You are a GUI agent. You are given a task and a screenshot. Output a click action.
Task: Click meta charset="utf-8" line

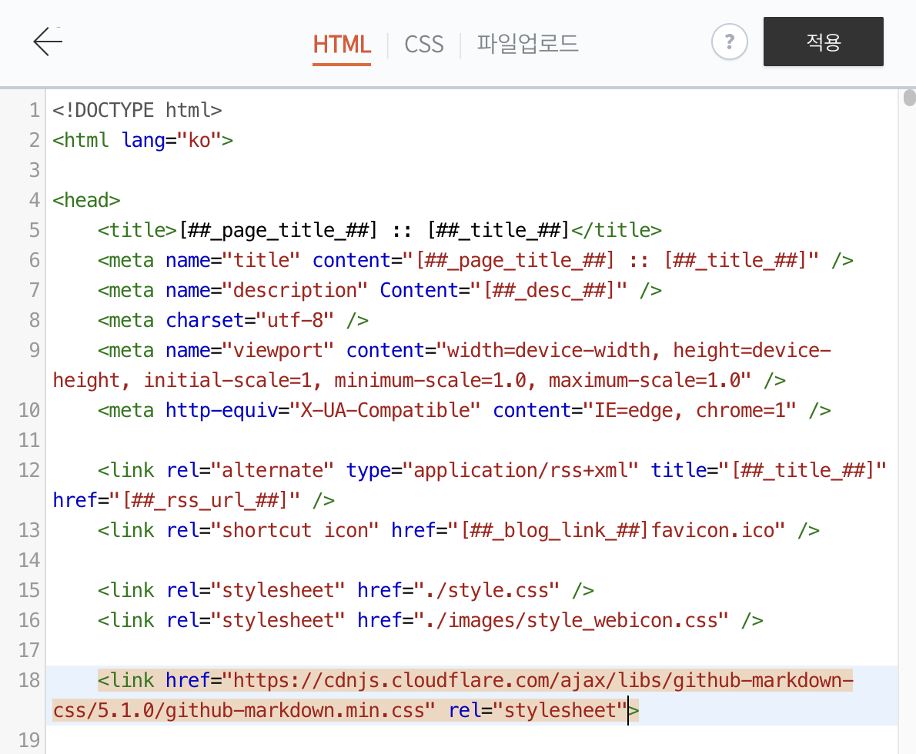[x=233, y=320]
